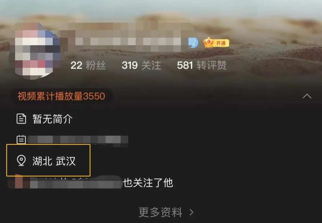Collapse profile details with the up chevron

click(307, 96)
